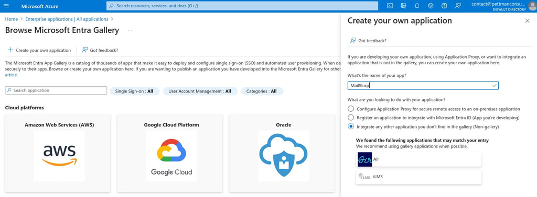The width and height of the screenshot is (537, 197).
Task: Select Register an application radio option
Action: (351, 118)
